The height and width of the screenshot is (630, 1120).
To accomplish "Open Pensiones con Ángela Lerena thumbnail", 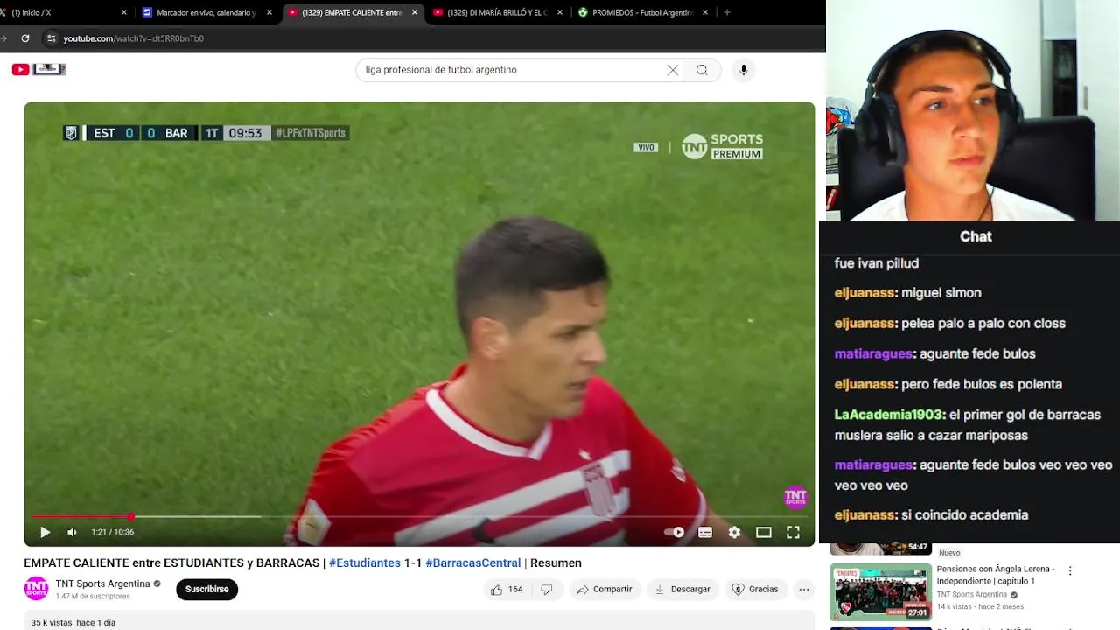I will point(880,591).
